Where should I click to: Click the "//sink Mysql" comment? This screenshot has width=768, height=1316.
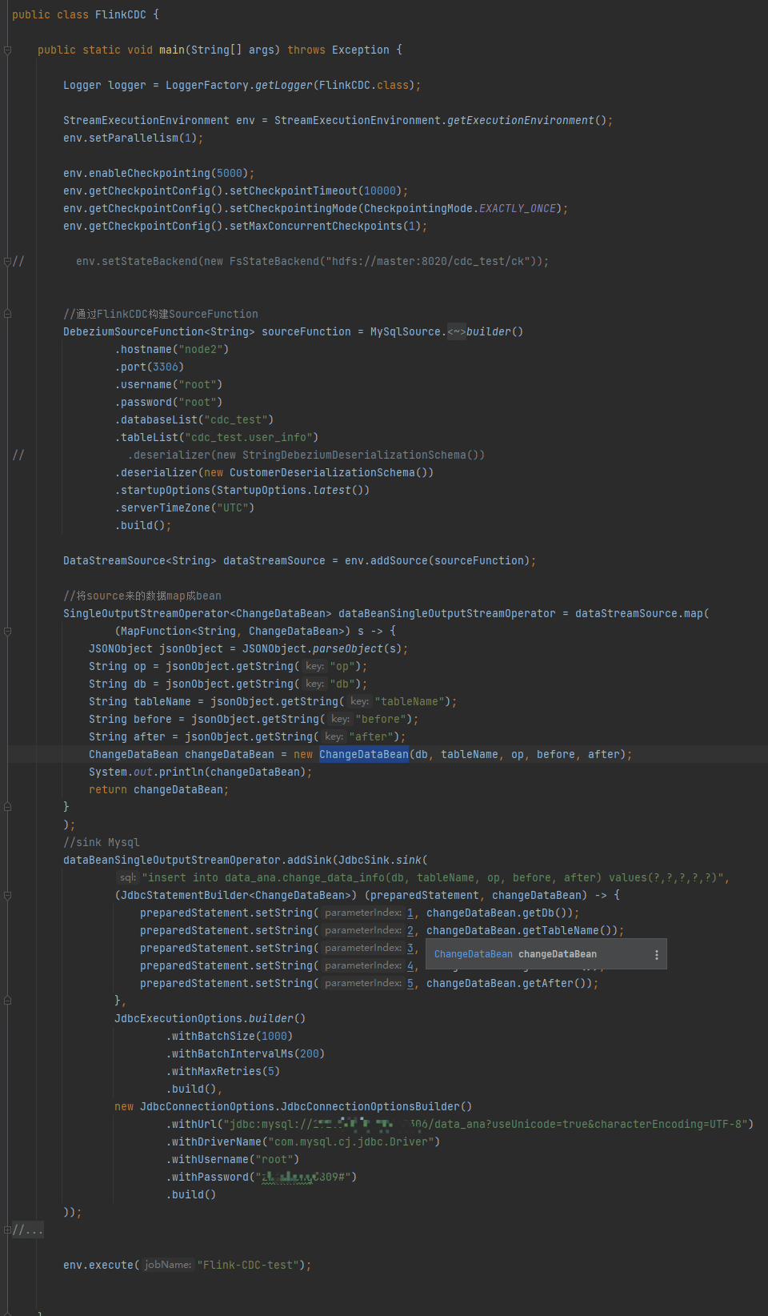click(102, 842)
